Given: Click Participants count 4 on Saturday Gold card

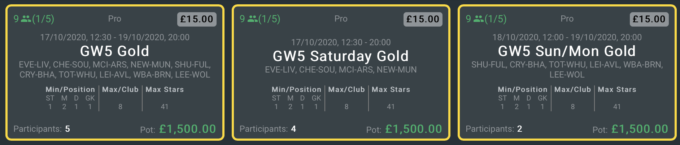Looking at the screenshot, I should (293, 129).
